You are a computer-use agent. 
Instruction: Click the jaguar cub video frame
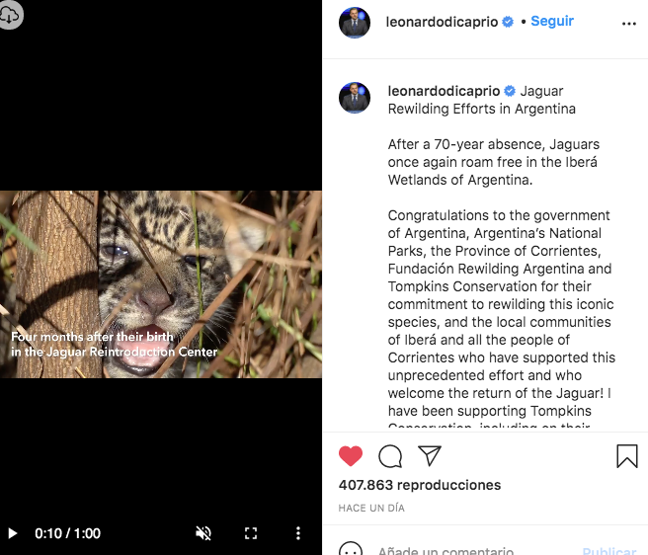[x=161, y=284]
